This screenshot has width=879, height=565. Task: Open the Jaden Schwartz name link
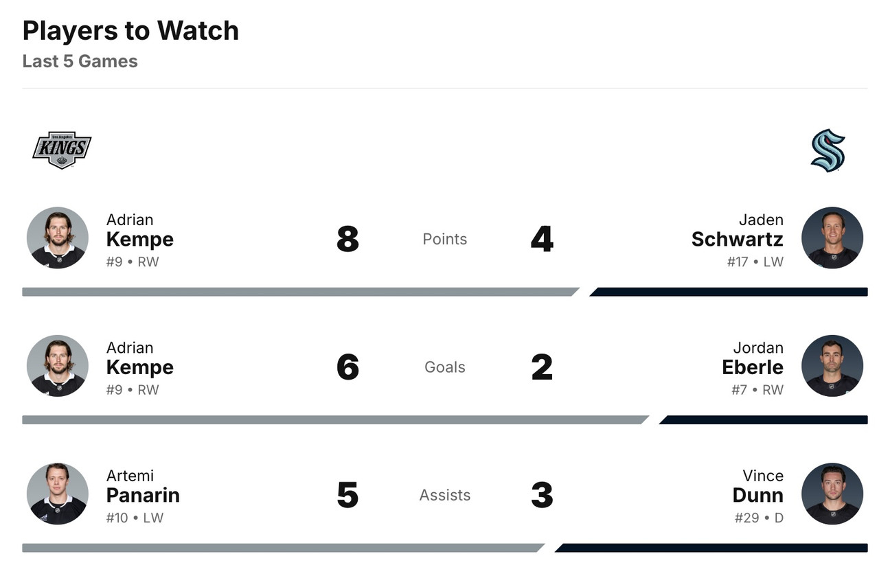tap(737, 239)
